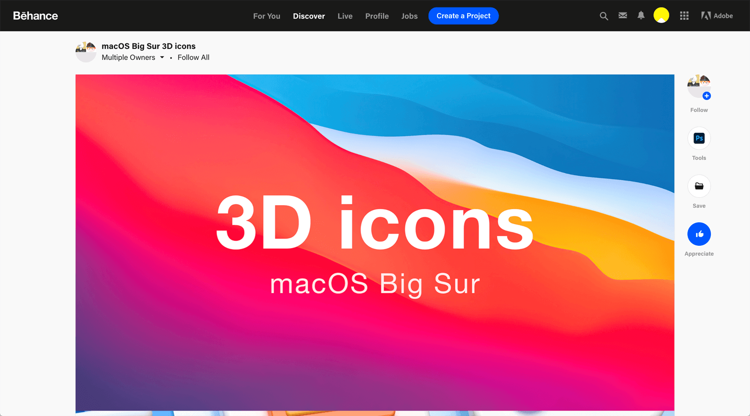Click the Adobe logo link
The width and height of the screenshot is (750, 416).
[x=717, y=16]
